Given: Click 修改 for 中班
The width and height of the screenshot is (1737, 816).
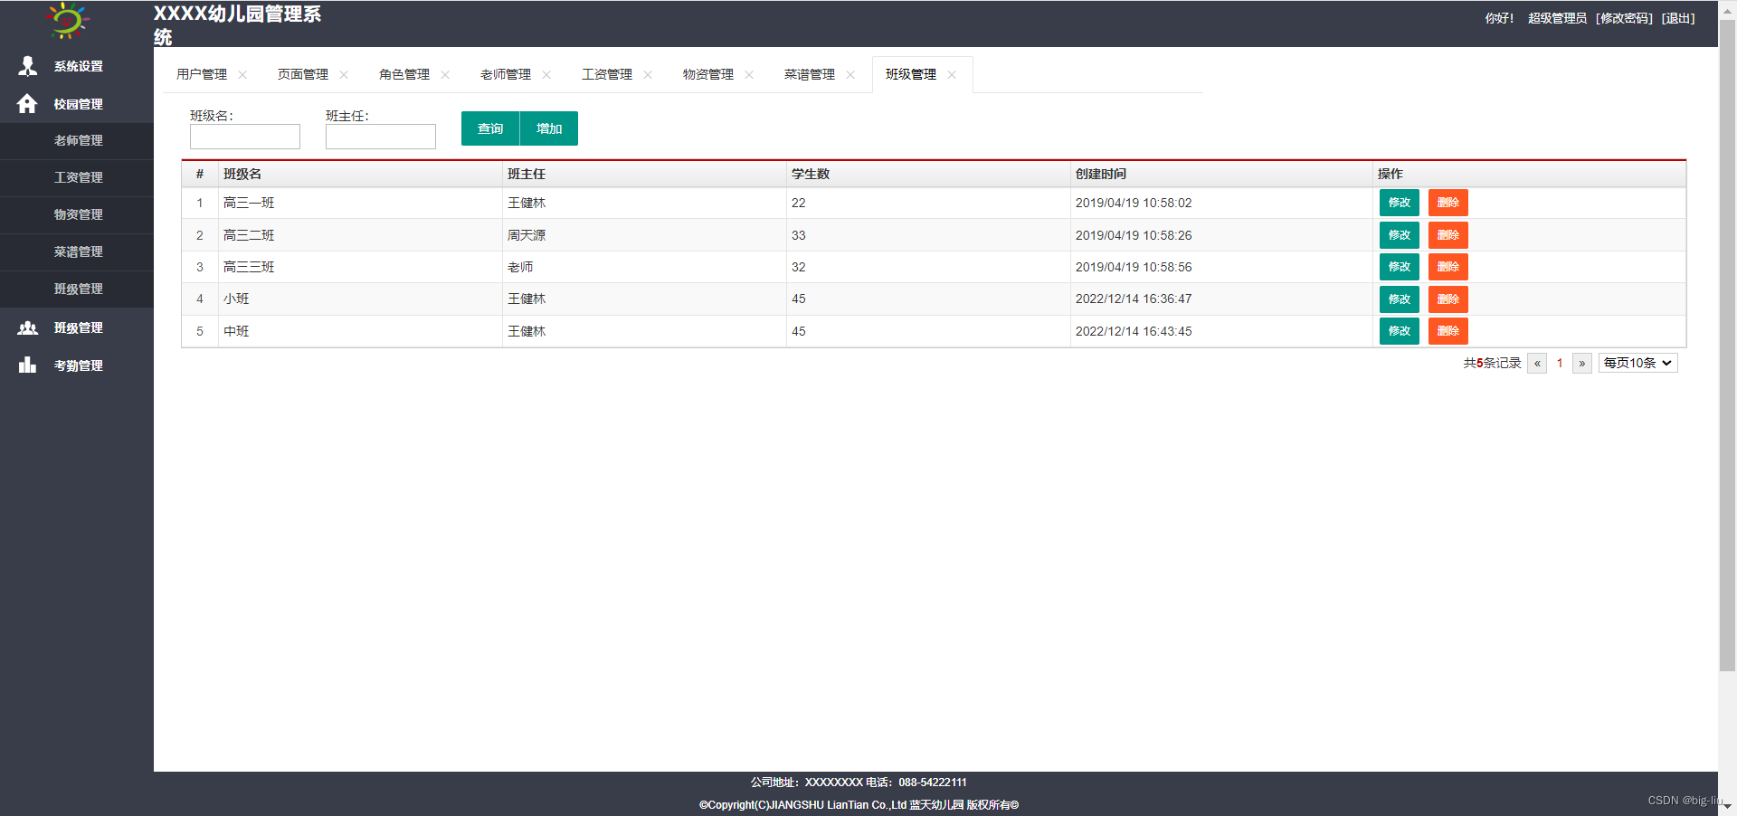Looking at the screenshot, I should [x=1400, y=331].
